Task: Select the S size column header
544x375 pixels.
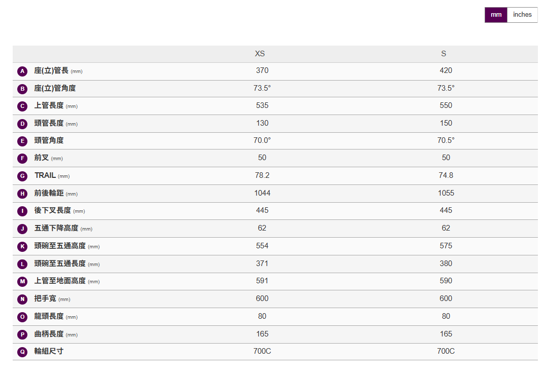Action: 444,54
